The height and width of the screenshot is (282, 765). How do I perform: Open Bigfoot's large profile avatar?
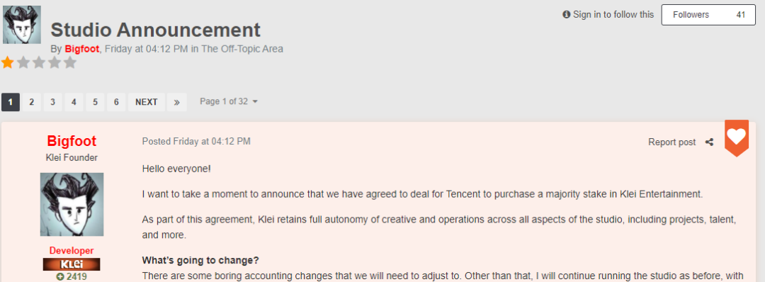(72, 205)
